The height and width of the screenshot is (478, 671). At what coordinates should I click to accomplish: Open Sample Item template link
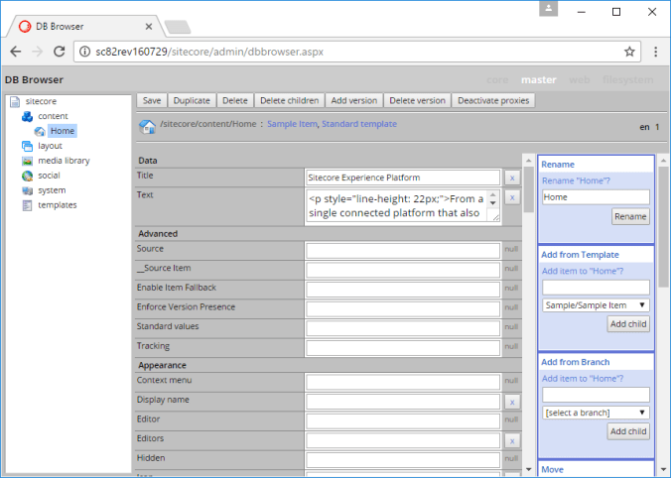[292, 124]
